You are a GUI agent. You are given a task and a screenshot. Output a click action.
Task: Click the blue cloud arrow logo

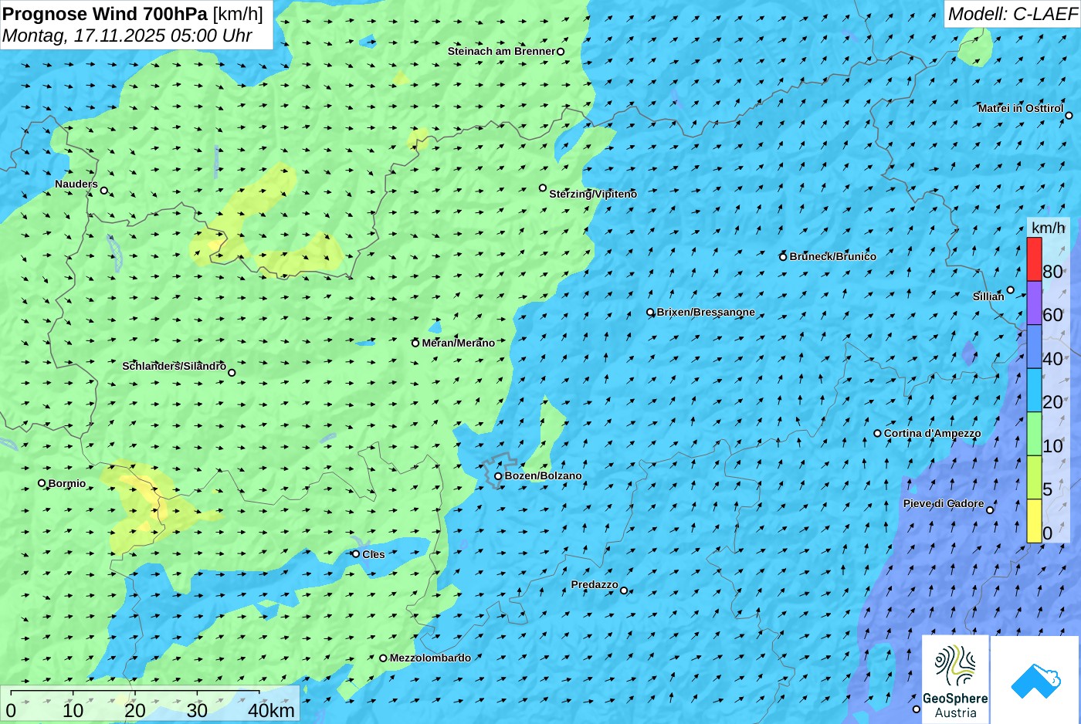[1035, 679]
